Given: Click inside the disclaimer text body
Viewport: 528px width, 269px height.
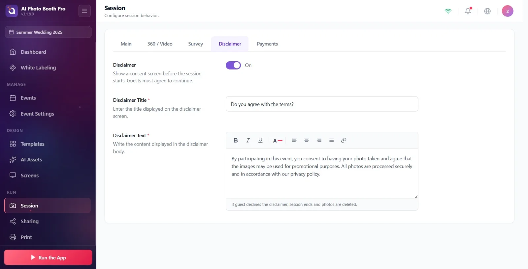Looking at the screenshot, I should click(x=322, y=174).
